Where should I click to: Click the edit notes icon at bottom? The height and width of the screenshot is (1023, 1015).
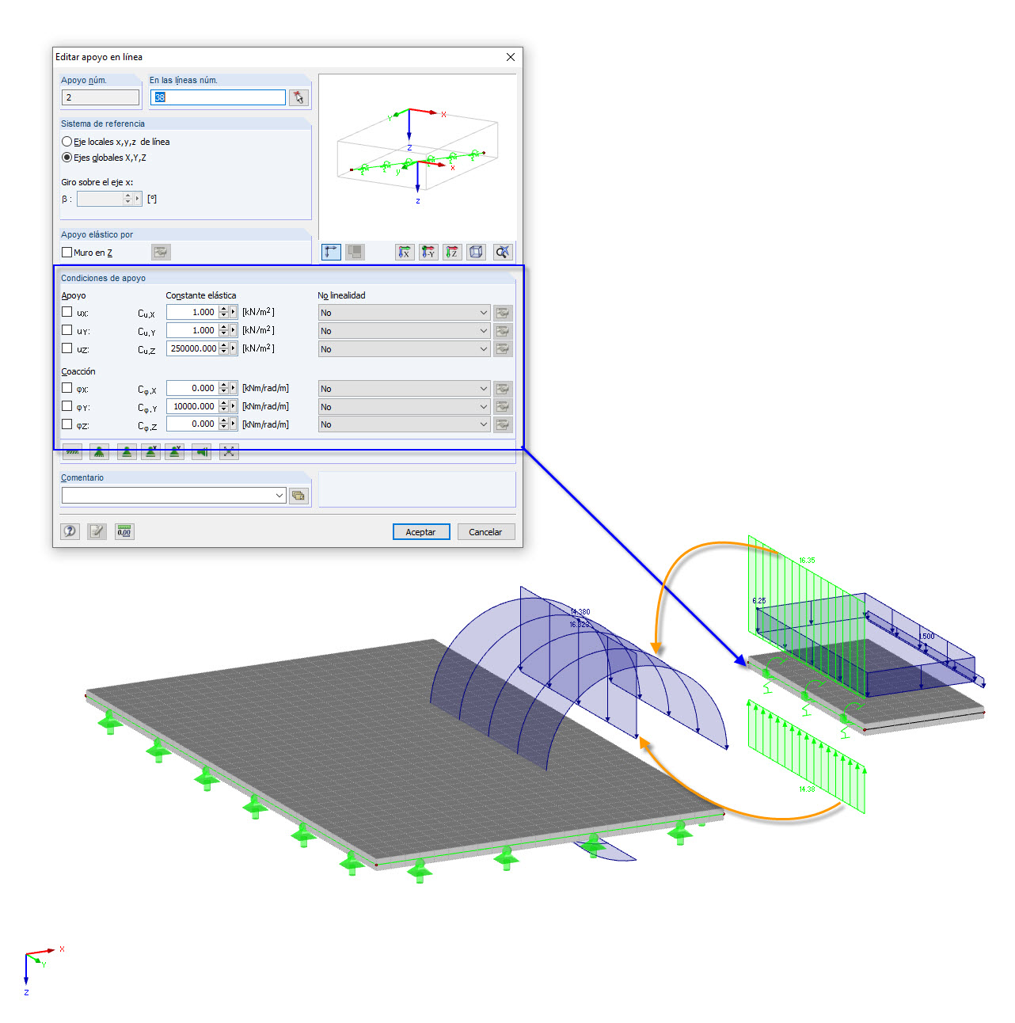click(97, 531)
